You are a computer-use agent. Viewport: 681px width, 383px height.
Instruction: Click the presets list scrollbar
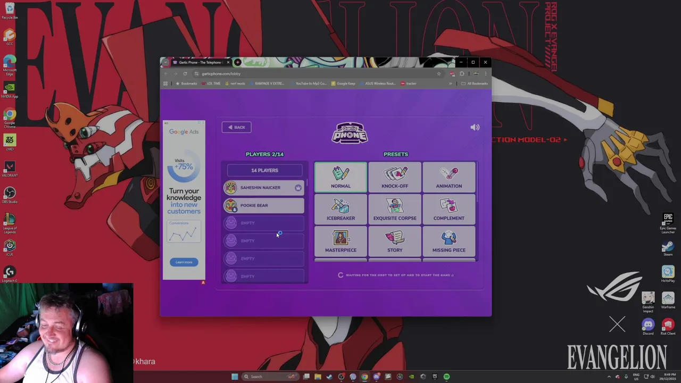477,182
